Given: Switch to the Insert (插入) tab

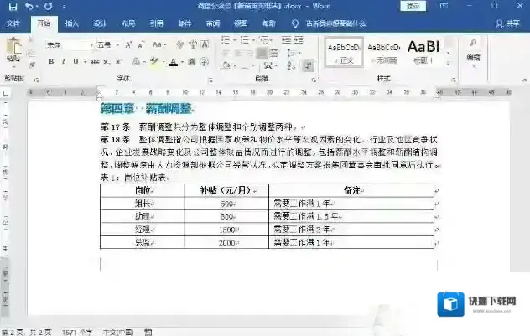Looking at the screenshot, I should [x=72, y=23].
